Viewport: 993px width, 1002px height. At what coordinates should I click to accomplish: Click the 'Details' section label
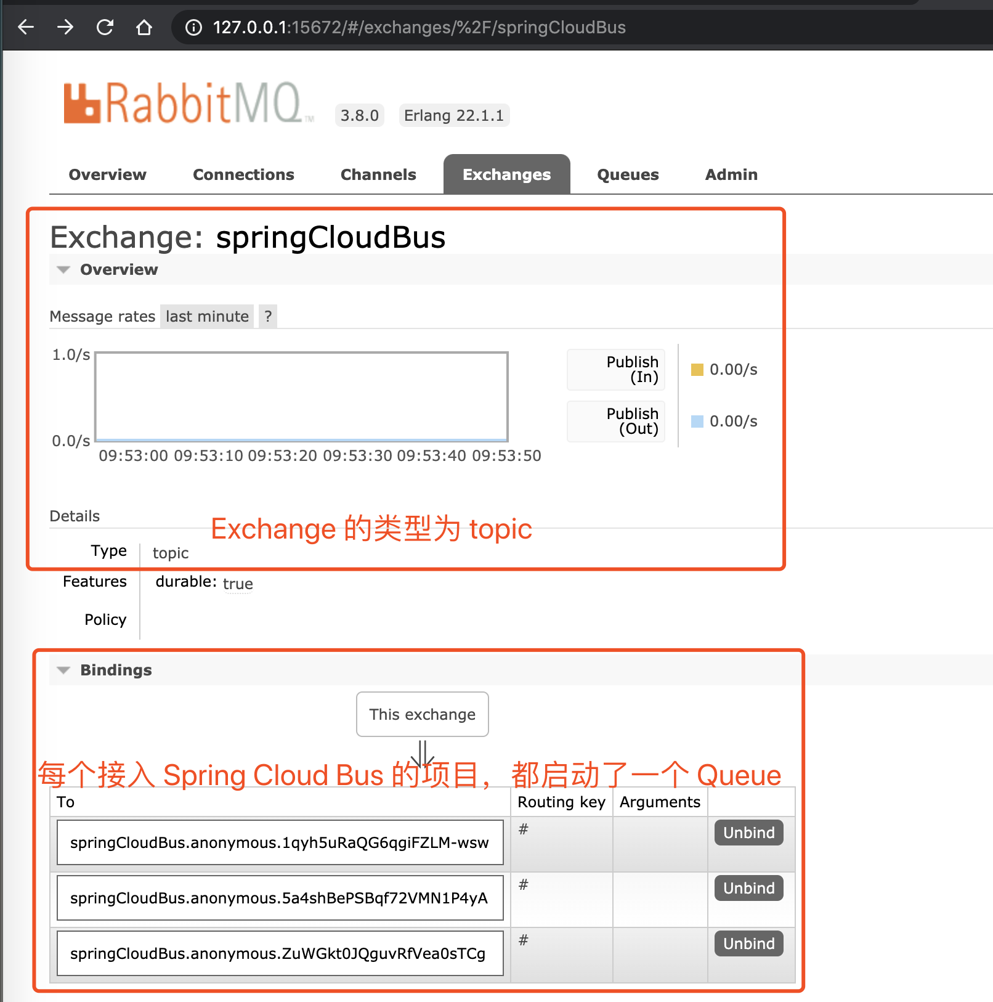click(x=75, y=516)
